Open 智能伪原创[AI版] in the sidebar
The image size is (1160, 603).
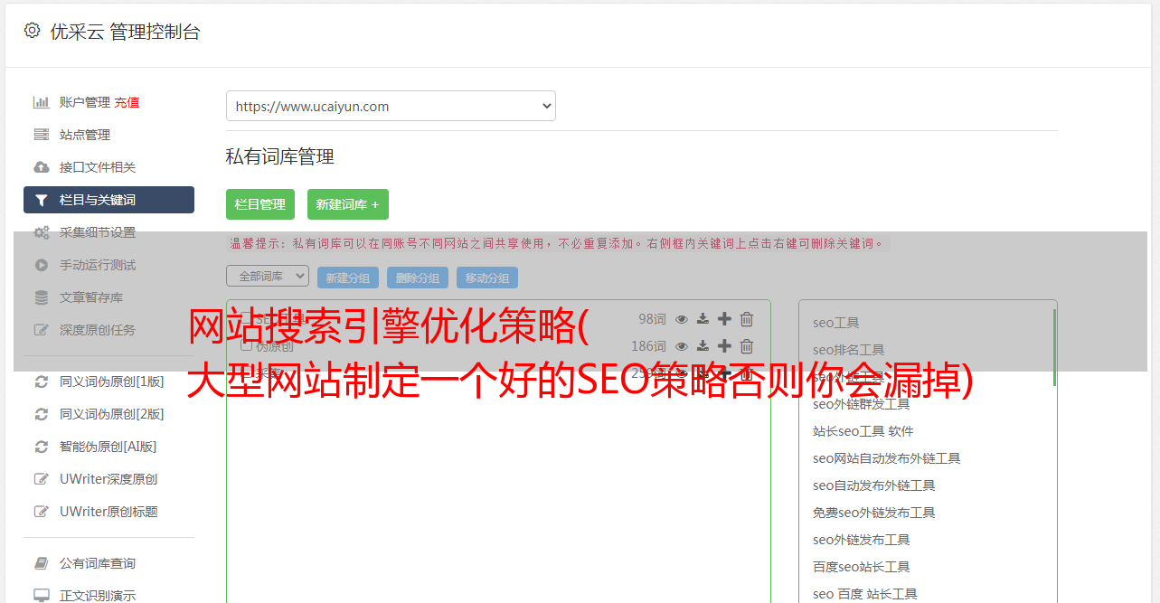[x=108, y=447]
